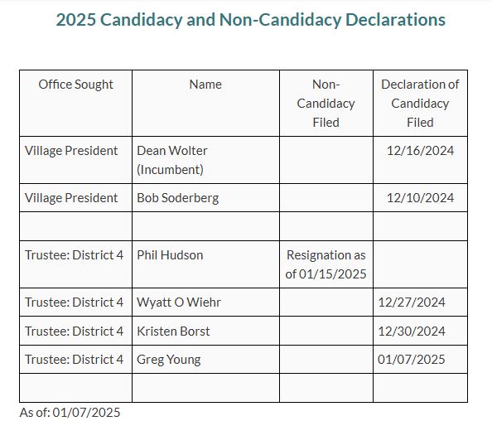Click the As of: 01/07/2025 note
492x421 pixels.
[70, 413]
